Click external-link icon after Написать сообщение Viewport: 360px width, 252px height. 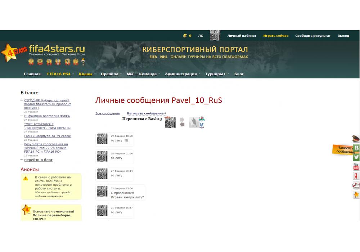pyautogui.click(x=165, y=113)
